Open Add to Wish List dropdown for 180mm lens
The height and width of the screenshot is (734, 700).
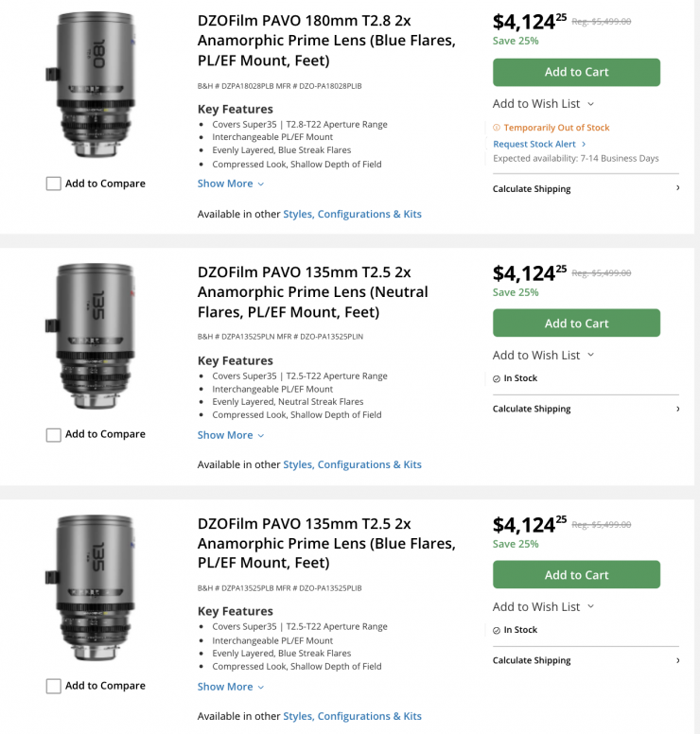pyautogui.click(x=543, y=104)
